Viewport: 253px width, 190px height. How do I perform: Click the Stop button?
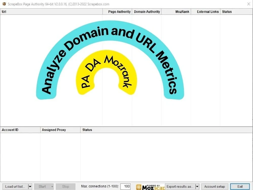click(x=66, y=186)
